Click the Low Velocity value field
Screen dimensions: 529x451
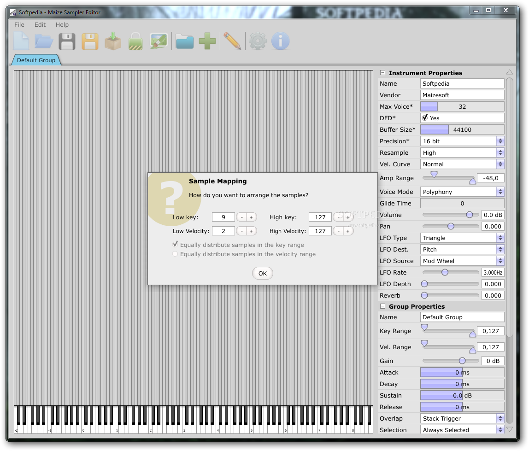(223, 231)
